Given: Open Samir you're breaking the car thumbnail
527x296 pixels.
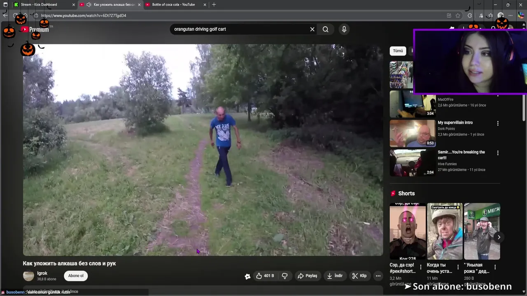Looking at the screenshot, I should click(x=413, y=163).
